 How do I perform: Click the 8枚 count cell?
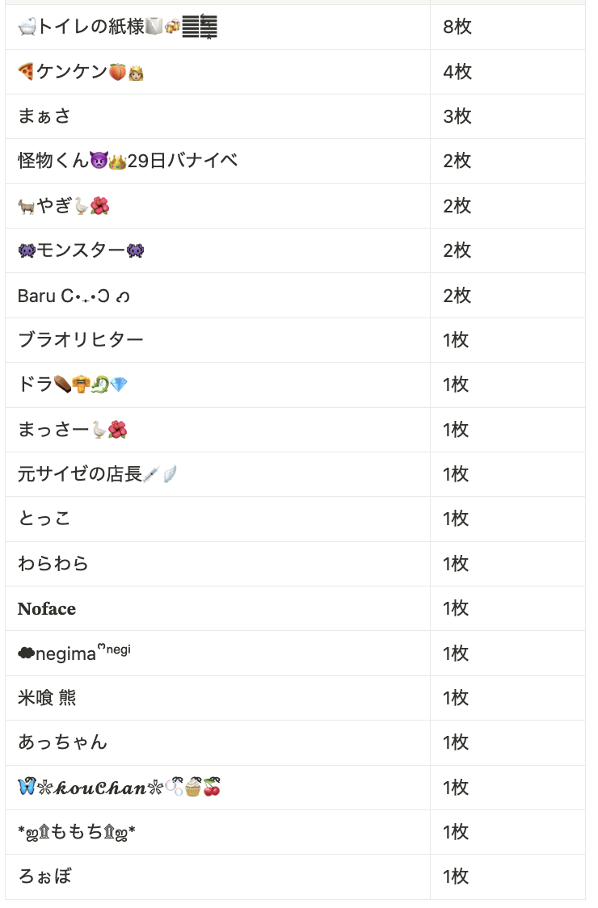(x=507, y=27)
